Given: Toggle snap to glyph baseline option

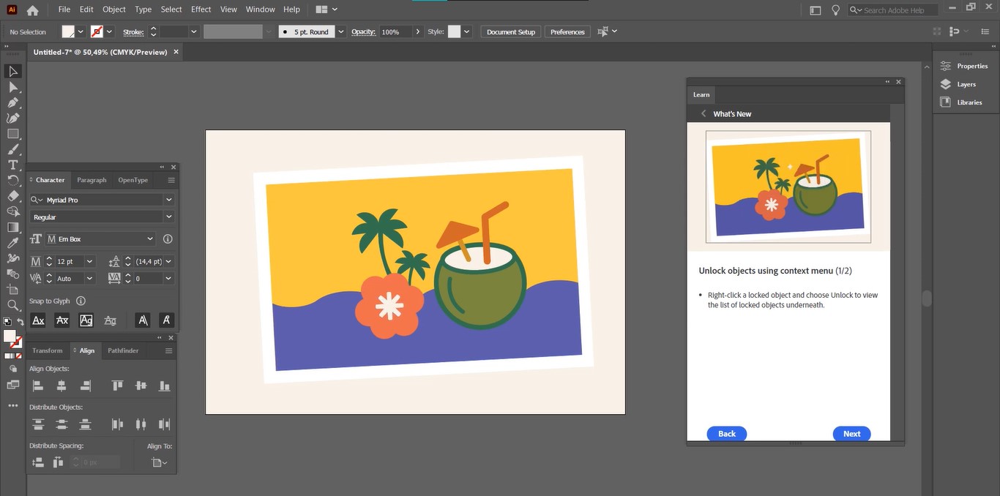Looking at the screenshot, I should (x=39, y=320).
